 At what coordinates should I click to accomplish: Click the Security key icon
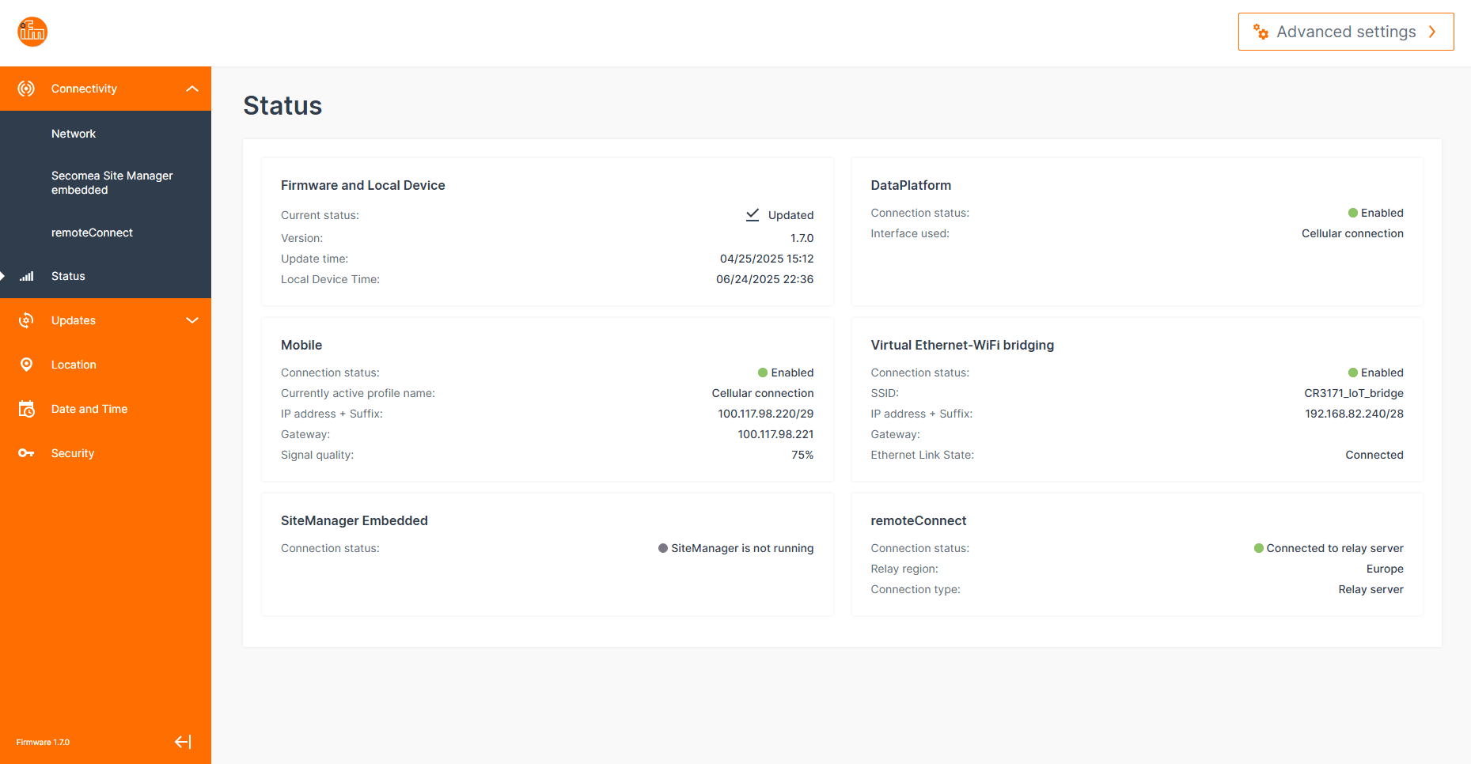click(x=26, y=453)
